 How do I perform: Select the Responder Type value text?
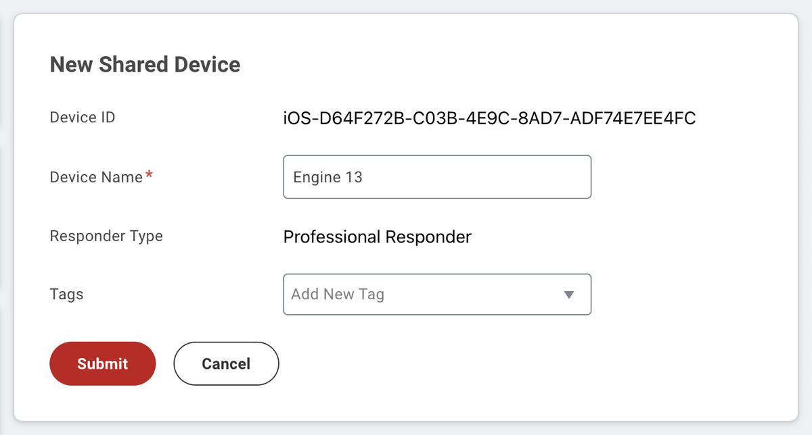[x=378, y=236]
